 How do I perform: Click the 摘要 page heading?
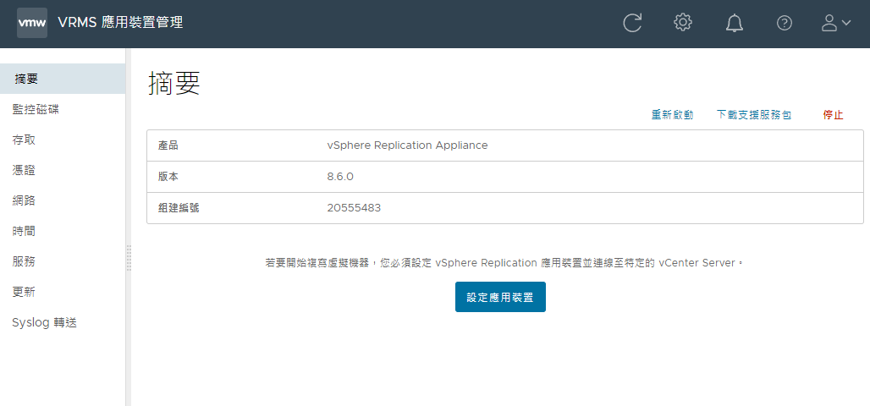click(174, 84)
